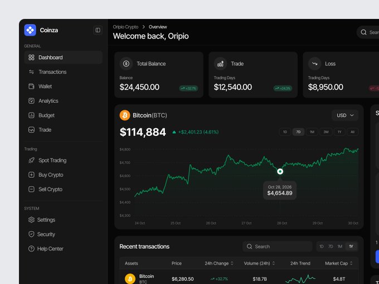Click the top bar search magnifier icon
The image size is (379, 284).
tap(363, 32)
